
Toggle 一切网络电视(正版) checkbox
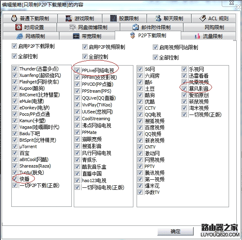tap(77, 187)
